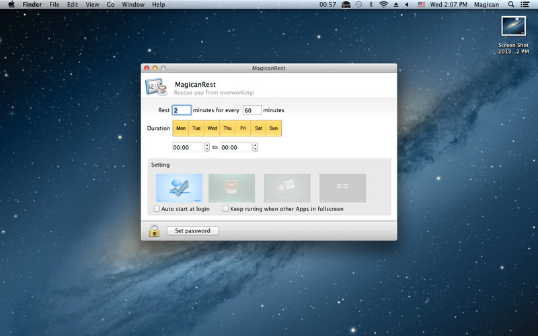Close the MagicanRest window

pyautogui.click(x=147, y=68)
